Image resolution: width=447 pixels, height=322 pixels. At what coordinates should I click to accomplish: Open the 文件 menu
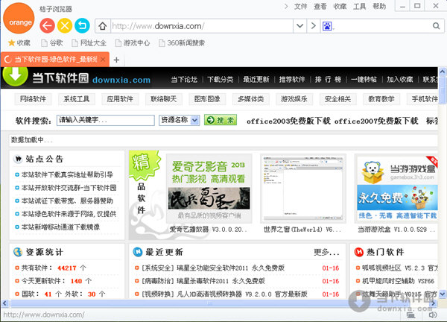300,6
